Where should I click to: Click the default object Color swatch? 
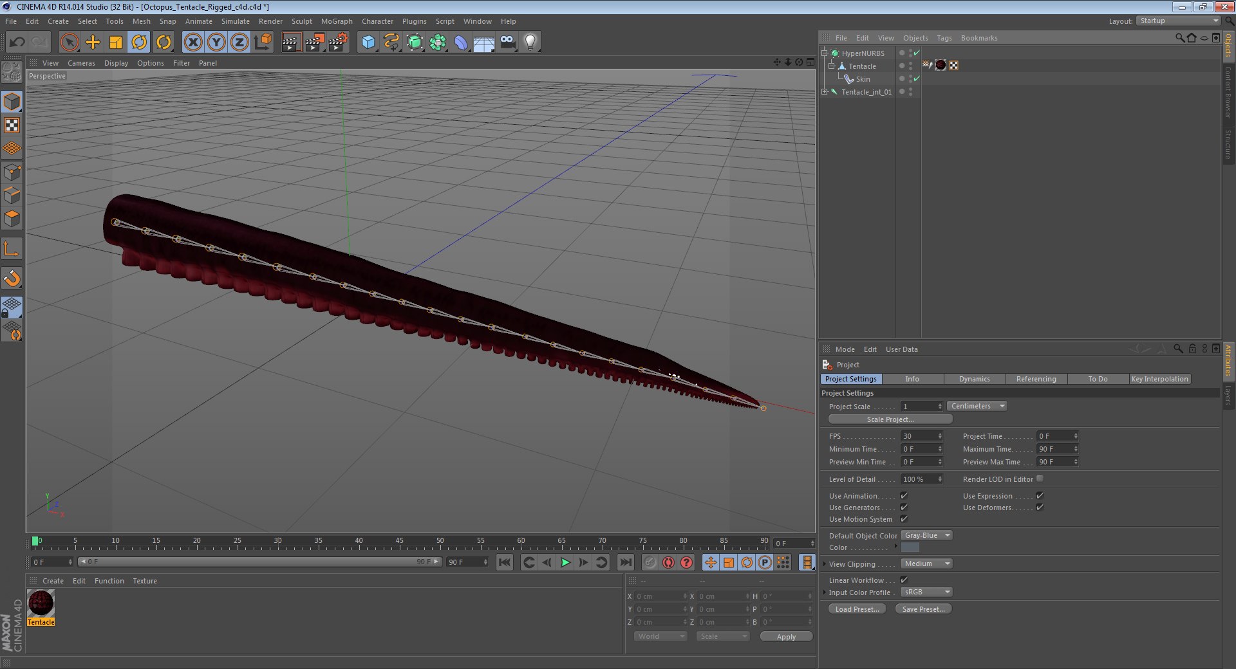coord(910,547)
